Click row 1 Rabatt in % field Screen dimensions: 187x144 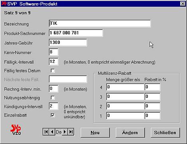point(152,116)
